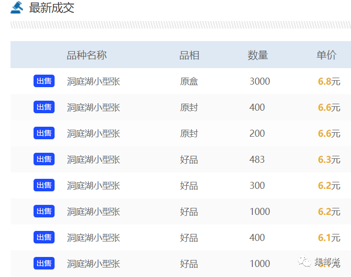
Task: Click 好品 in the 483 quantity row
Action: click(x=189, y=160)
